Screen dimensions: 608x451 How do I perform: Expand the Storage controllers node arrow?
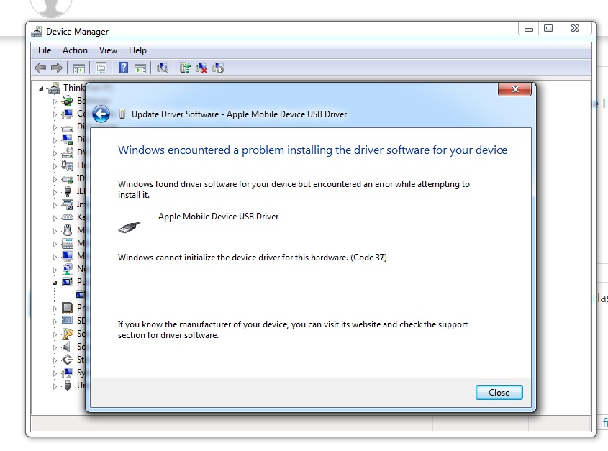point(55,360)
